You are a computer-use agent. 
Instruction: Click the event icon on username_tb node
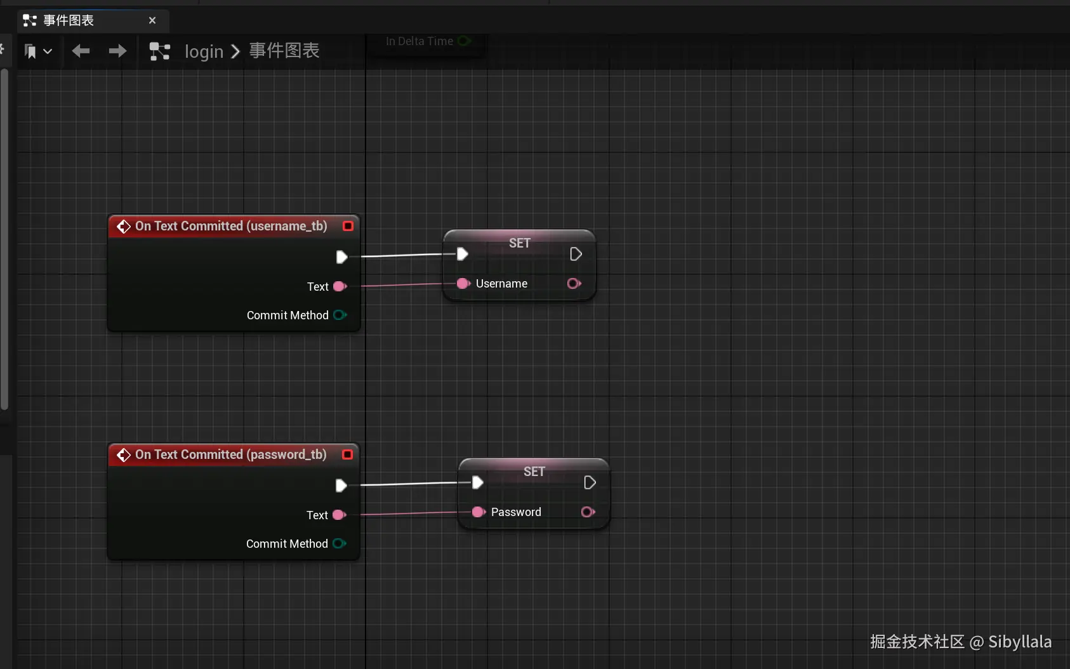(124, 227)
